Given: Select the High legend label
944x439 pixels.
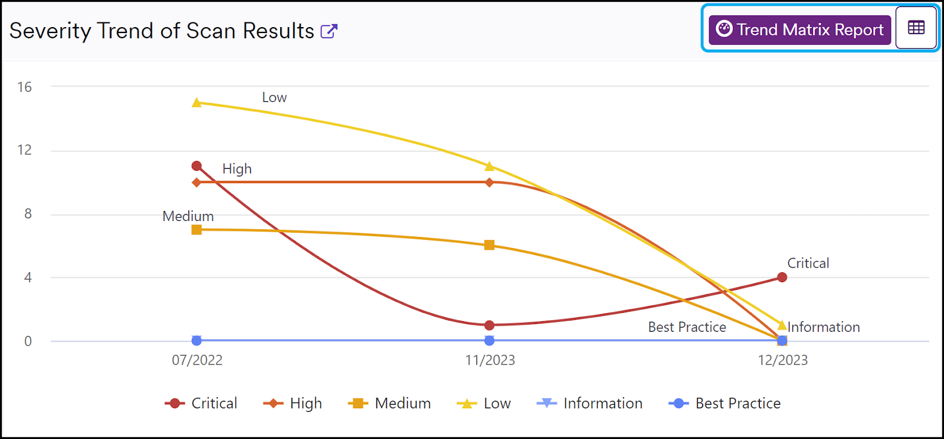Looking at the screenshot, I should [x=306, y=403].
